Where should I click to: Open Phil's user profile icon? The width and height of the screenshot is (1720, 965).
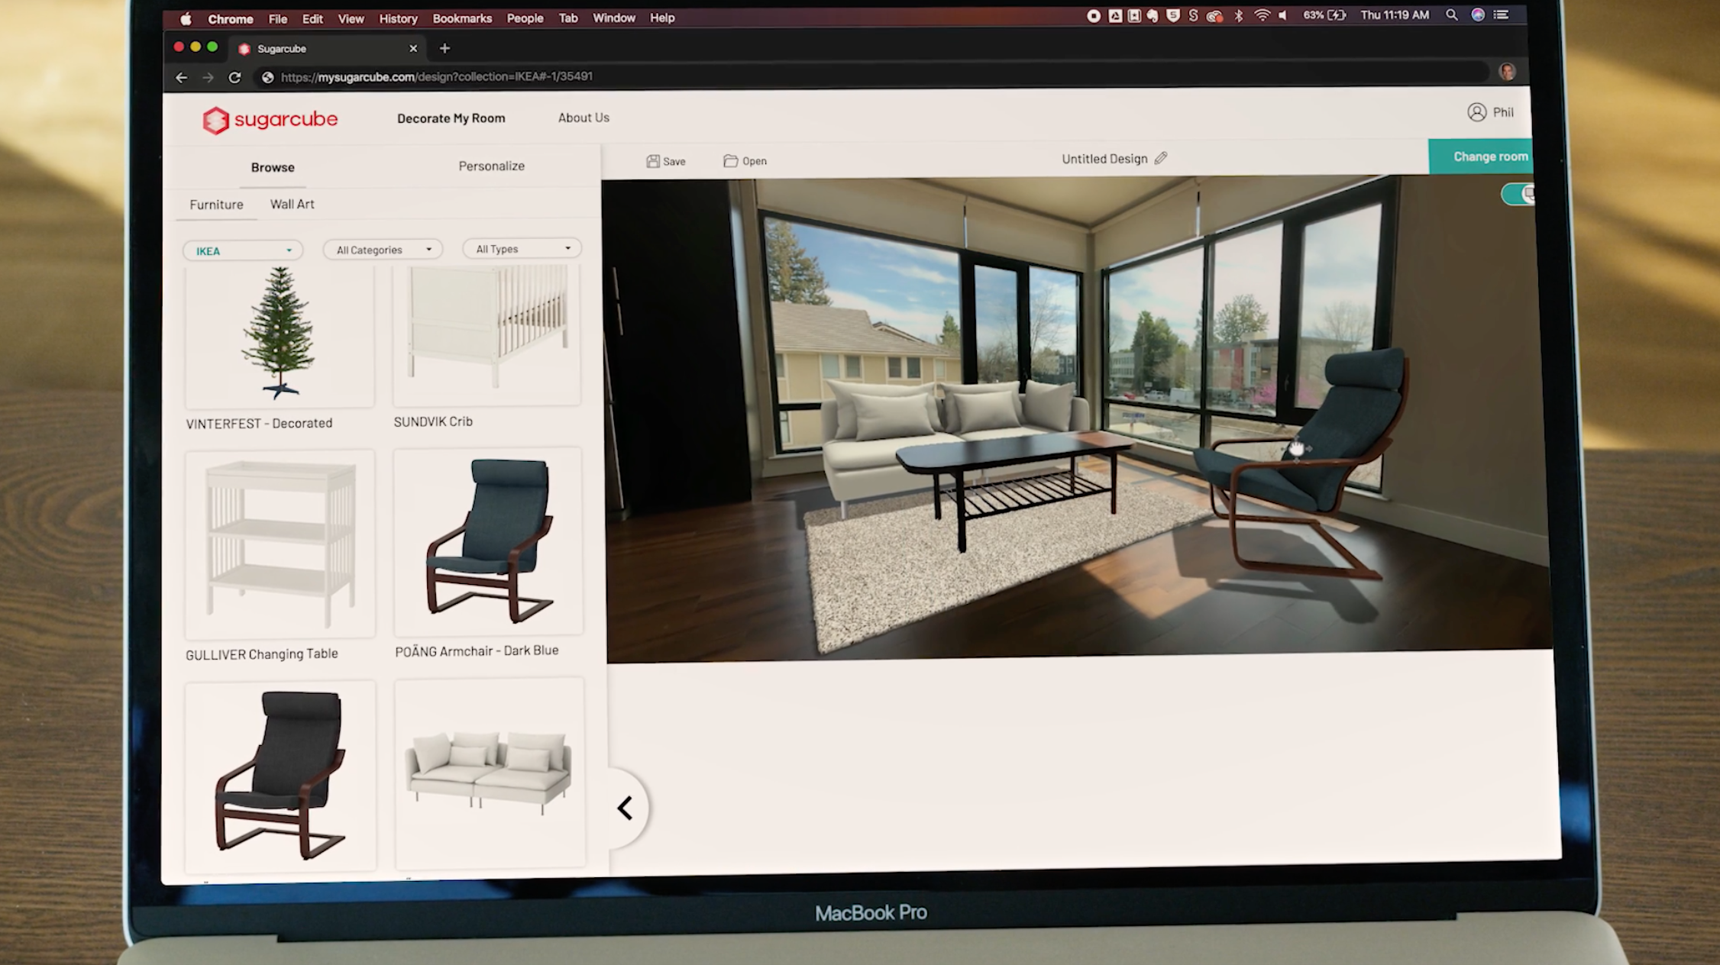tap(1476, 112)
